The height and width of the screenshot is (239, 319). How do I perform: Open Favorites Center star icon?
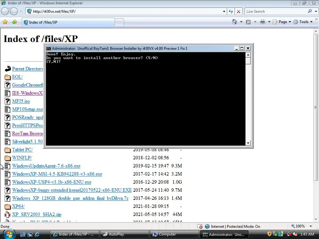tap(5, 22)
